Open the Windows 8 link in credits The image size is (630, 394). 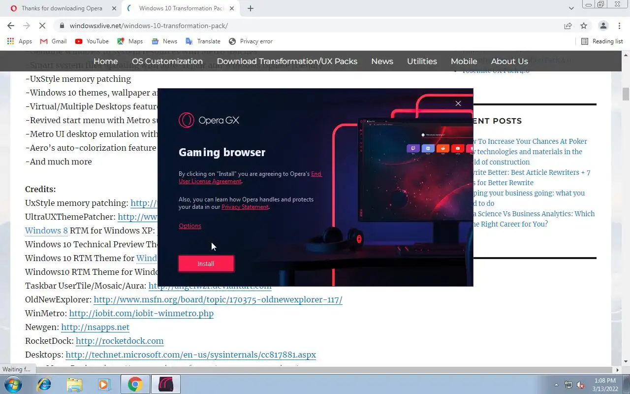(x=46, y=230)
